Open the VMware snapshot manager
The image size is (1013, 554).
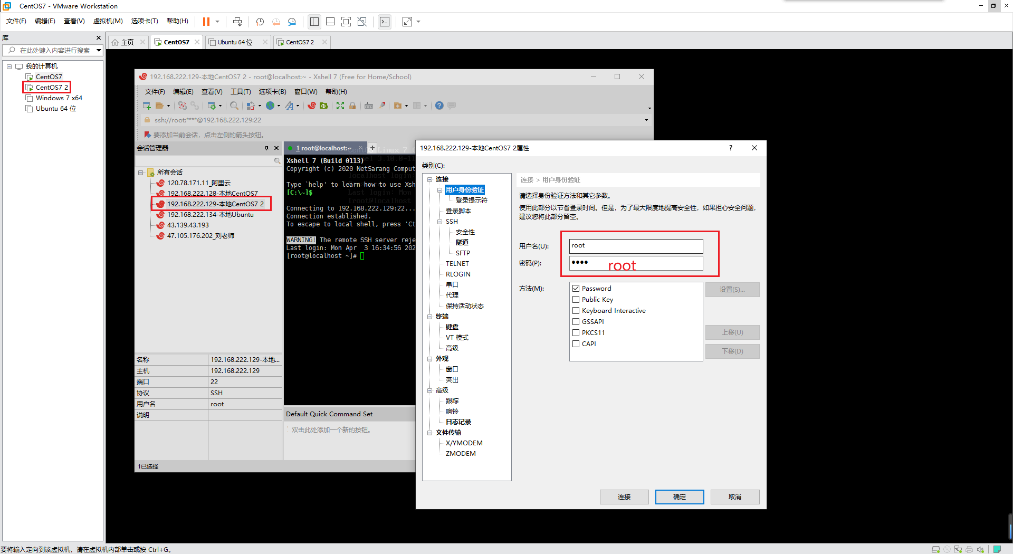[292, 22]
